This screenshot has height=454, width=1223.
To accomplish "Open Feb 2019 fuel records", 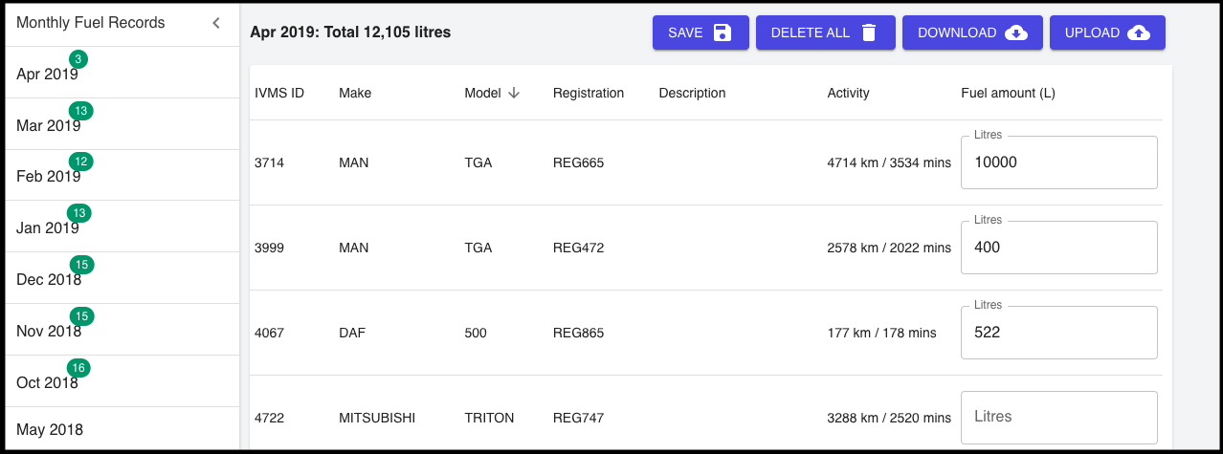I will [49, 177].
